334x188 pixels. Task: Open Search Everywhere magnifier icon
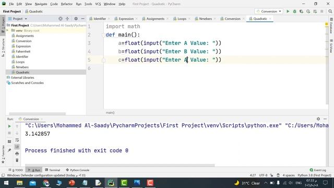coord(330,11)
